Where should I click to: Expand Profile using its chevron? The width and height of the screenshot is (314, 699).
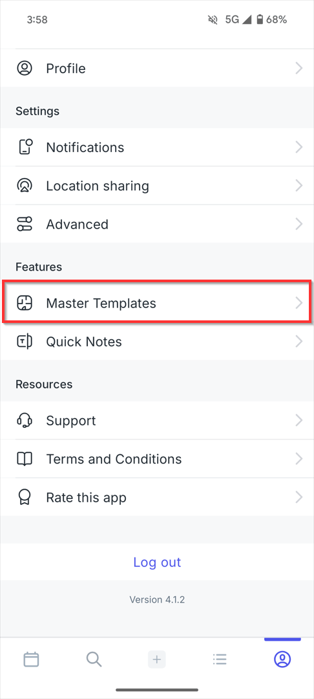[299, 68]
